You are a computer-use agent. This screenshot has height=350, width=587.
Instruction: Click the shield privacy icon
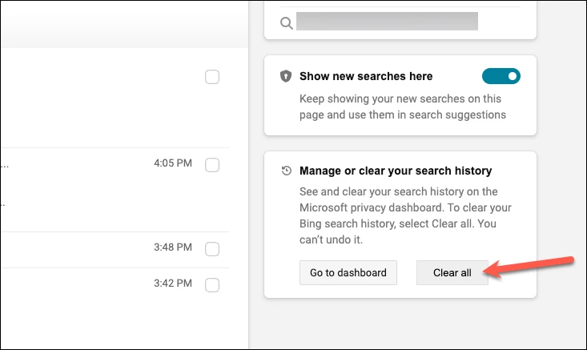click(286, 76)
